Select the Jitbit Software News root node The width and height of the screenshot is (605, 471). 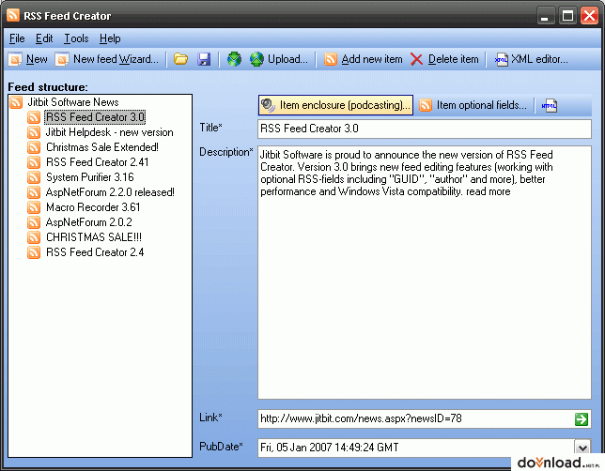click(73, 102)
